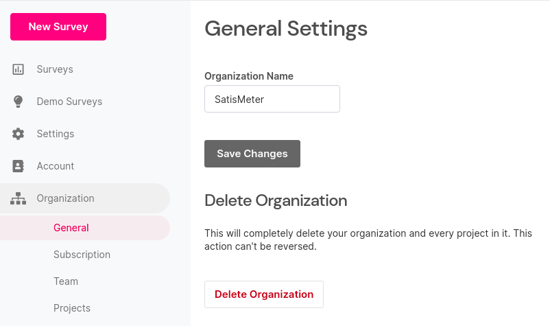This screenshot has height=326, width=550.
Task: Select the General submenu item
Action: click(85, 228)
